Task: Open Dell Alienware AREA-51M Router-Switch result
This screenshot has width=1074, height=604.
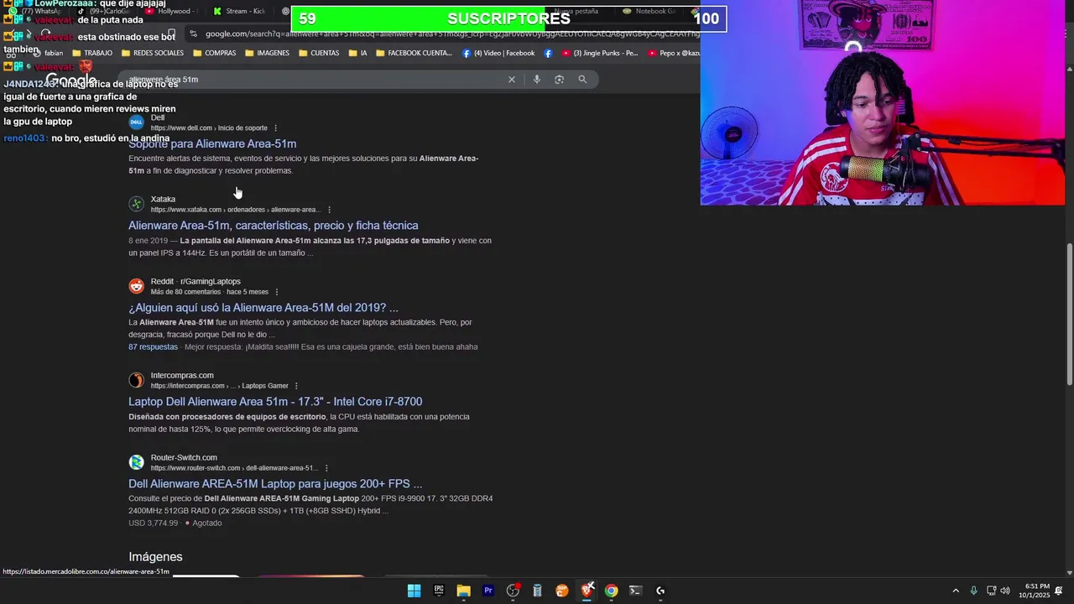Action: (x=275, y=484)
